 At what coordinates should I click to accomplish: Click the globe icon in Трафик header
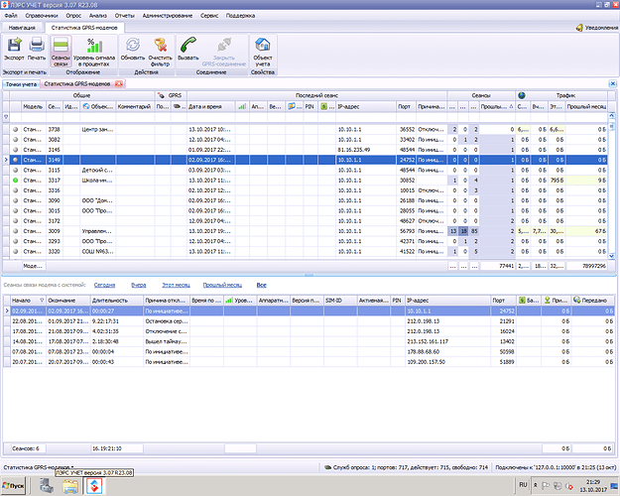[x=522, y=95]
